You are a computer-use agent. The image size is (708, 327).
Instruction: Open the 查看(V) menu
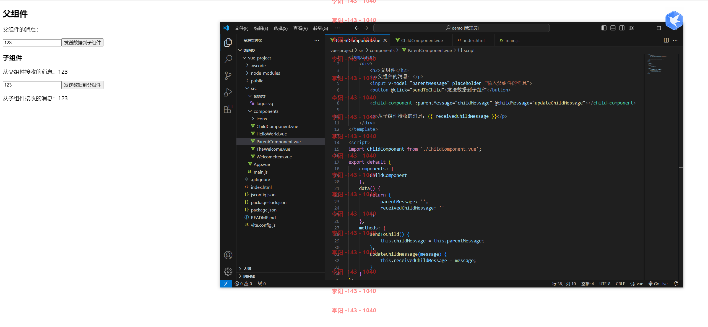[300, 28]
